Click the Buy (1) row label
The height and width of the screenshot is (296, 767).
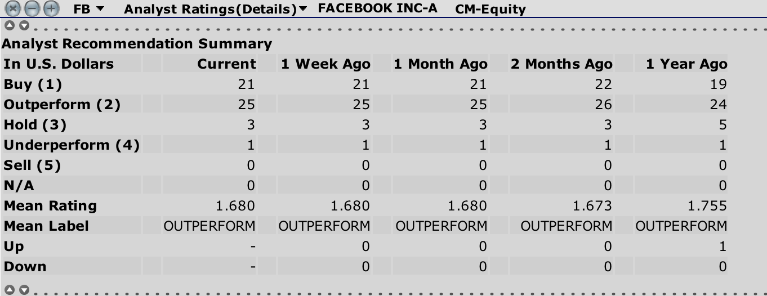coord(33,84)
